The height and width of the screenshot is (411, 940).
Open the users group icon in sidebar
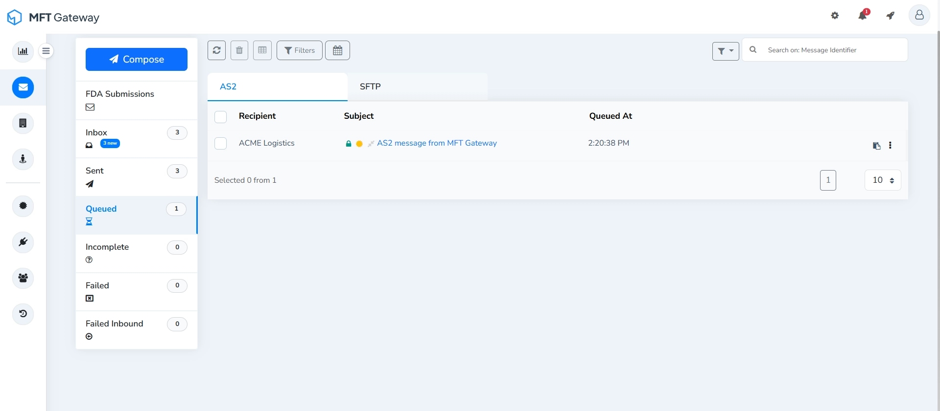click(23, 278)
